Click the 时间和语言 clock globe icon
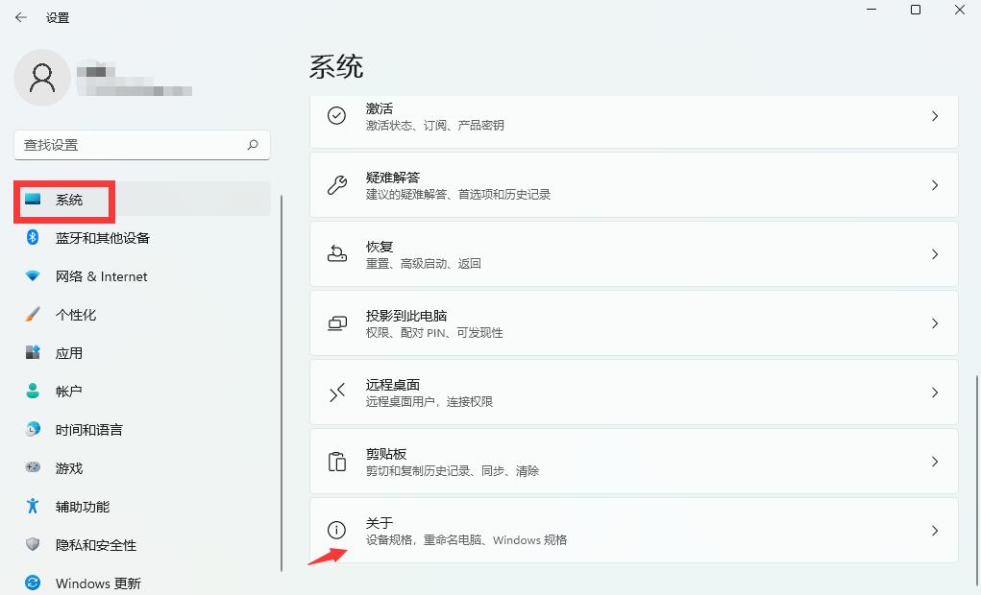 click(x=33, y=429)
